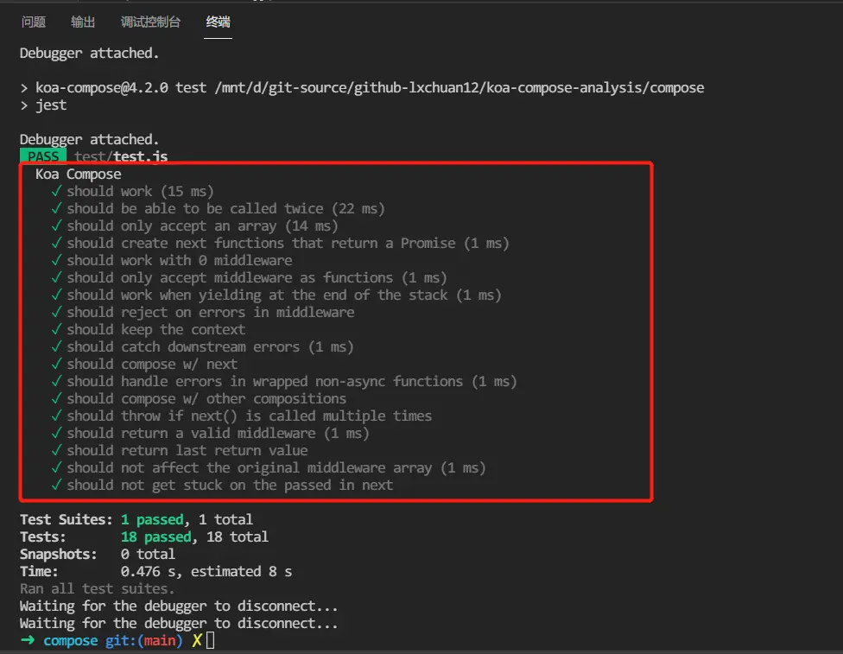Screen dimensions: 843x654
Task: Open the 输出 tab
Action: coord(83,22)
